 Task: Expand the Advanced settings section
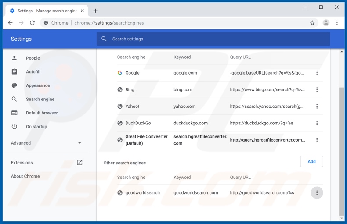[46, 143]
